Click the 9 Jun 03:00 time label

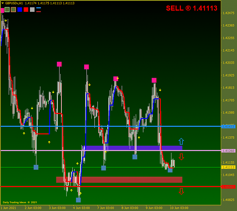coord(154,208)
